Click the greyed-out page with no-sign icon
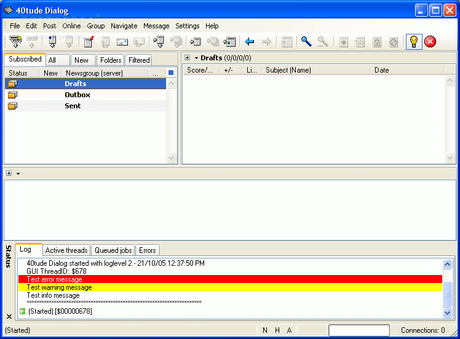 (x=394, y=42)
